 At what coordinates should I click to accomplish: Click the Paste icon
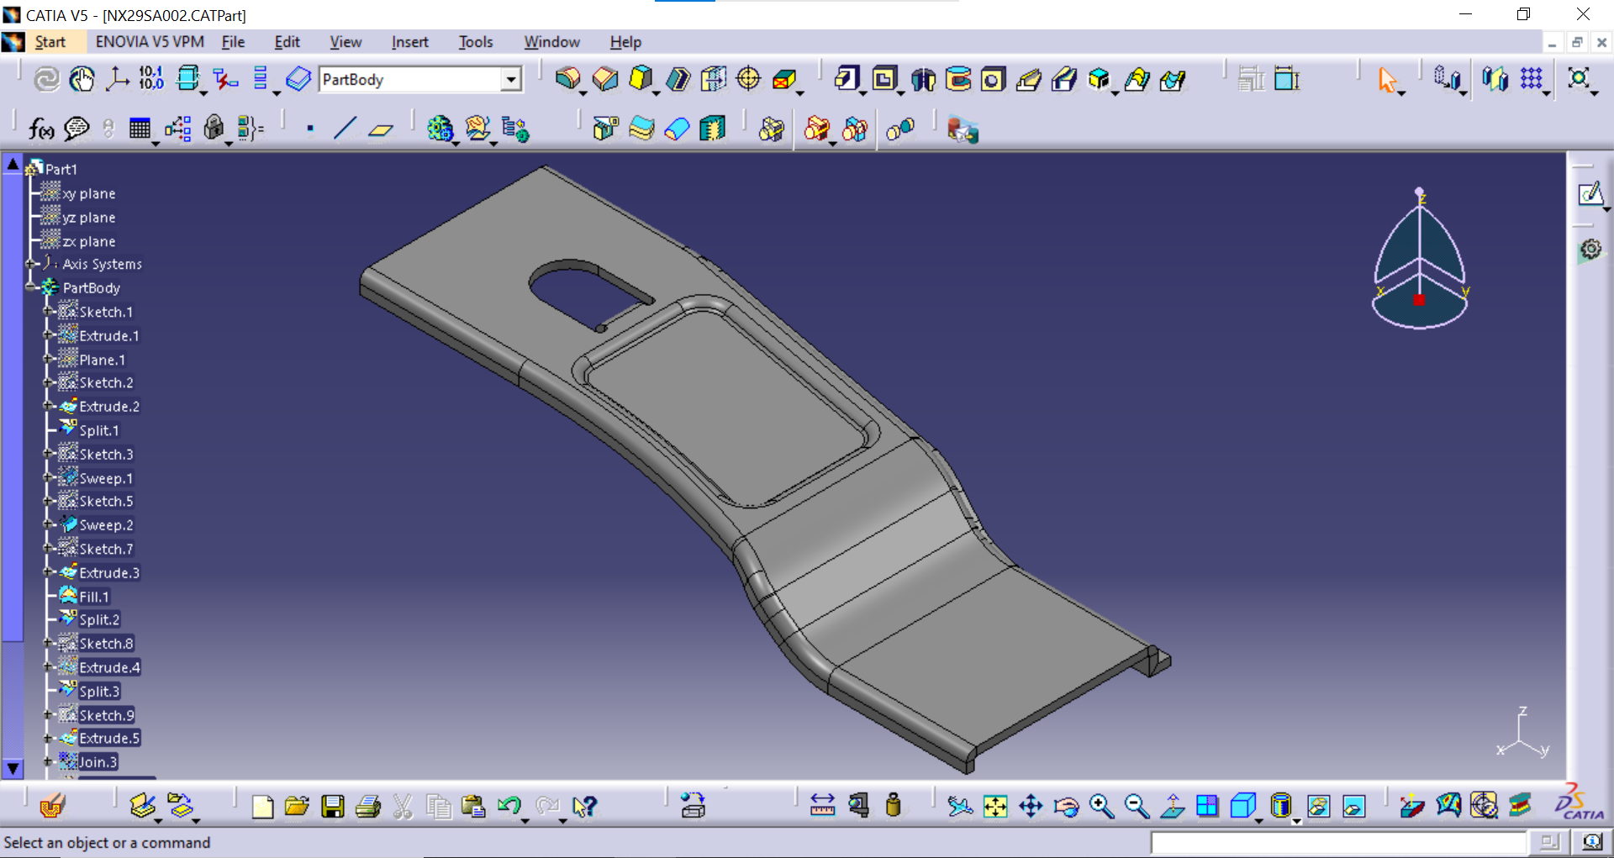[474, 807]
